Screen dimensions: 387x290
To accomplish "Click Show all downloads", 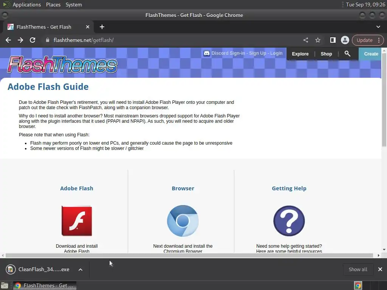I will click(358, 269).
